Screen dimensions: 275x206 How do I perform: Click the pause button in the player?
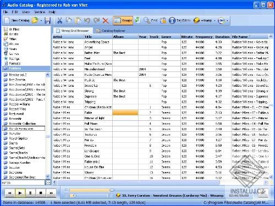tap(30, 193)
